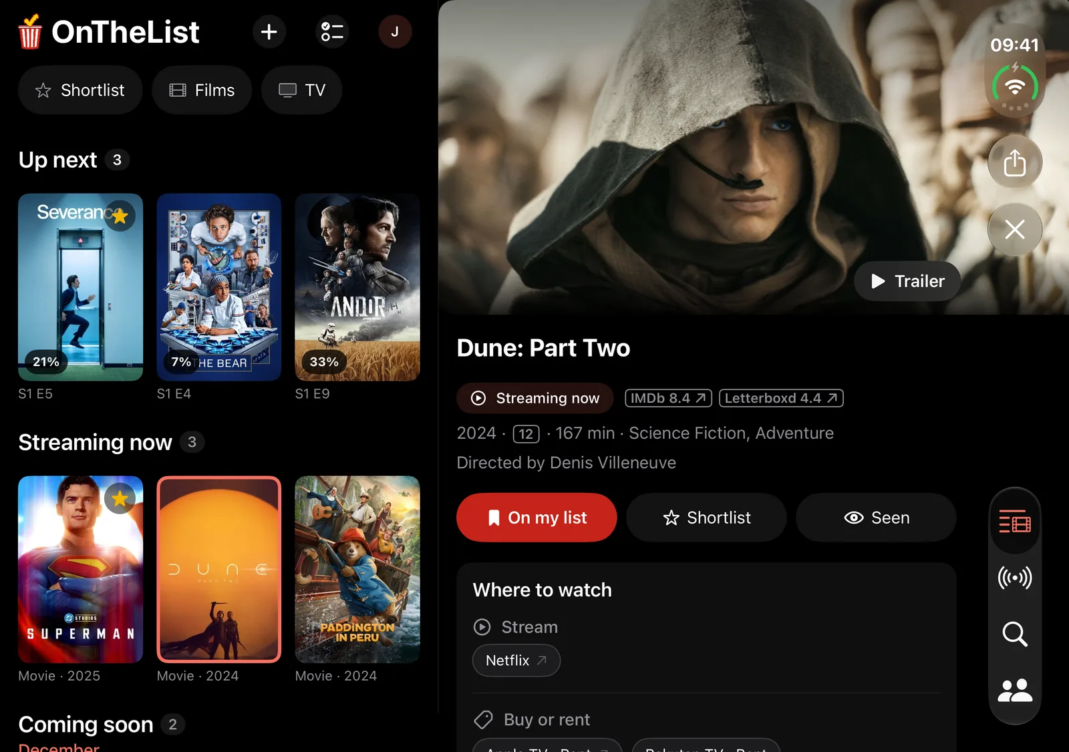Viewport: 1069px width, 752px height.
Task: Click the Stream play circle icon
Action: [x=482, y=627]
